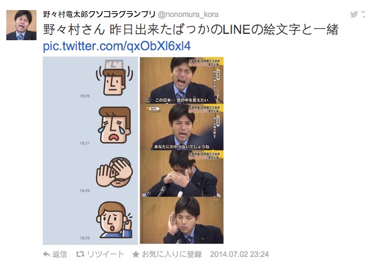Click the reply arrow icon
Viewport: 365px width, 267px height.
click(47, 254)
